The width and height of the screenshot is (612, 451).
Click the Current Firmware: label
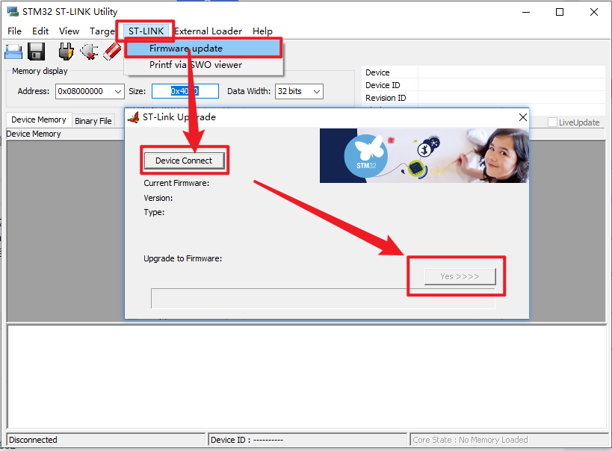click(x=176, y=183)
